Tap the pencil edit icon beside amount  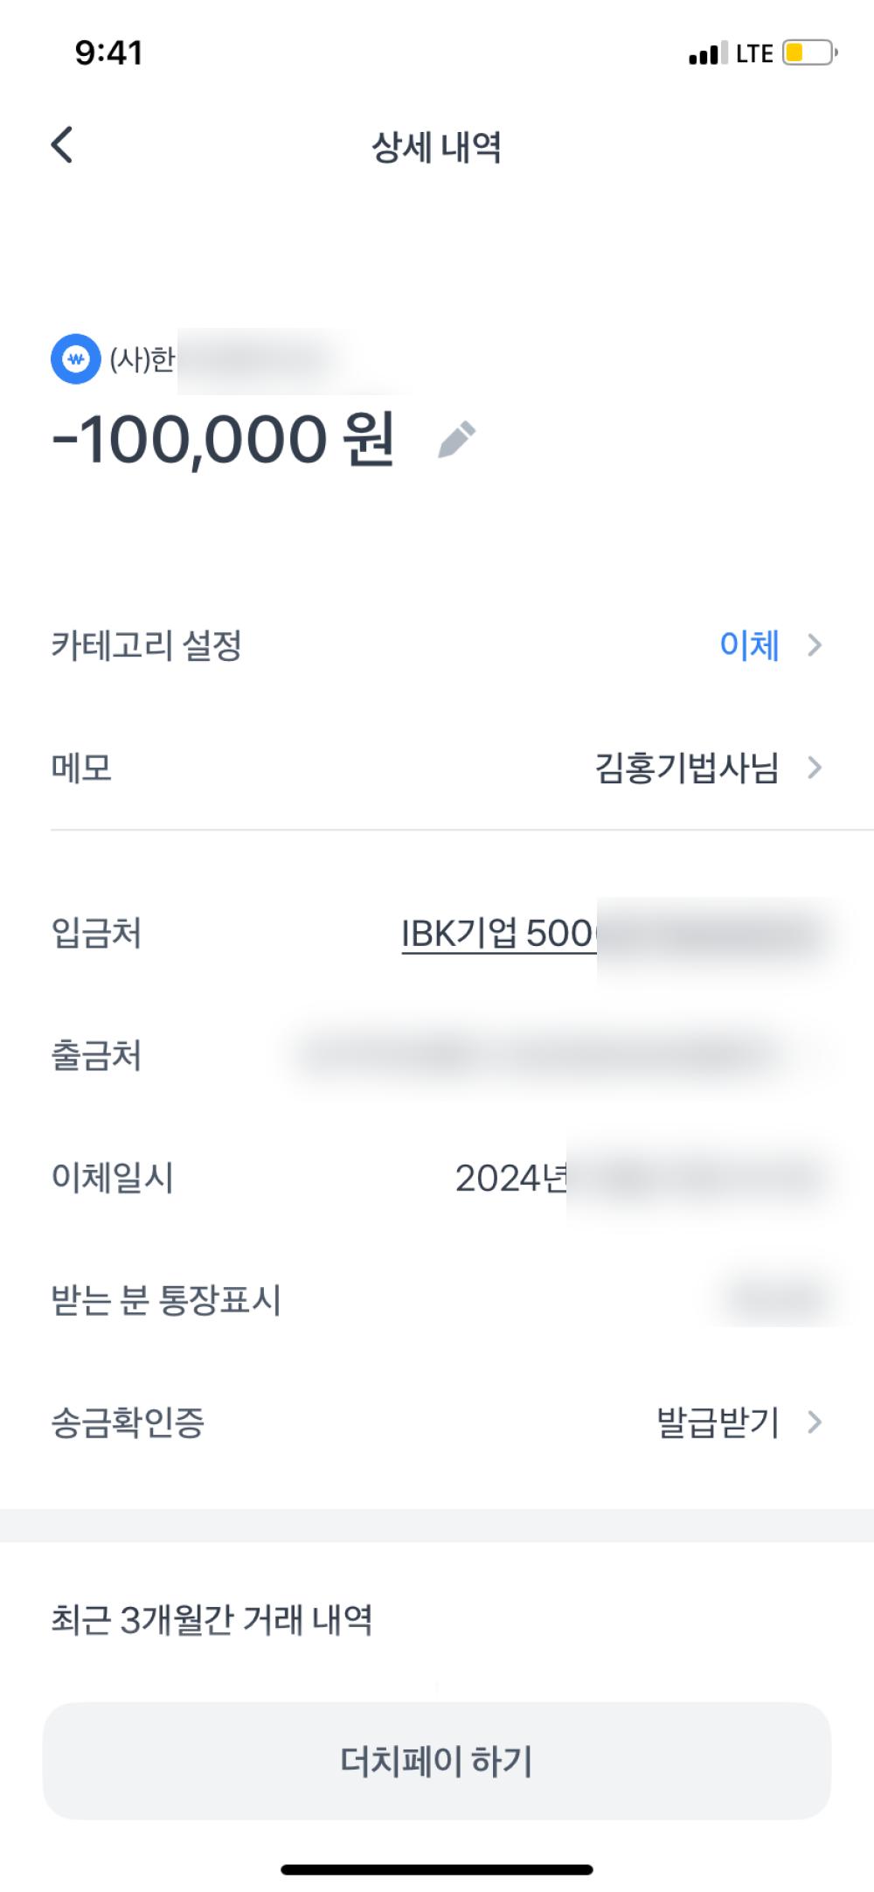coord(456,439)
